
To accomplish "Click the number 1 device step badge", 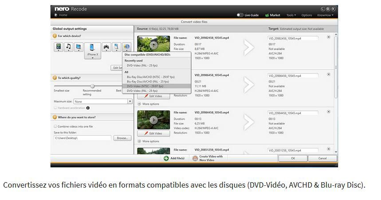I will pyautogui.click(x=55, y=36).
